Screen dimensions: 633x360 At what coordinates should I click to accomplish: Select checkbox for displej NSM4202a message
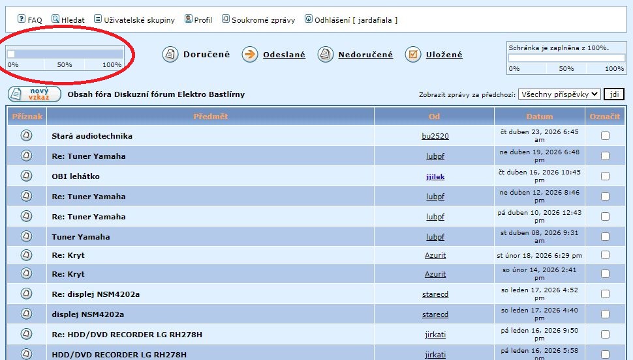coord(605,314)
